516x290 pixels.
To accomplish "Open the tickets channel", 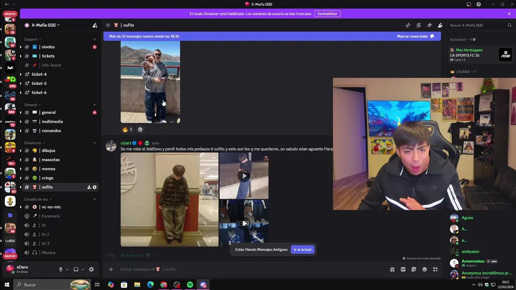I will click(60, 56).
